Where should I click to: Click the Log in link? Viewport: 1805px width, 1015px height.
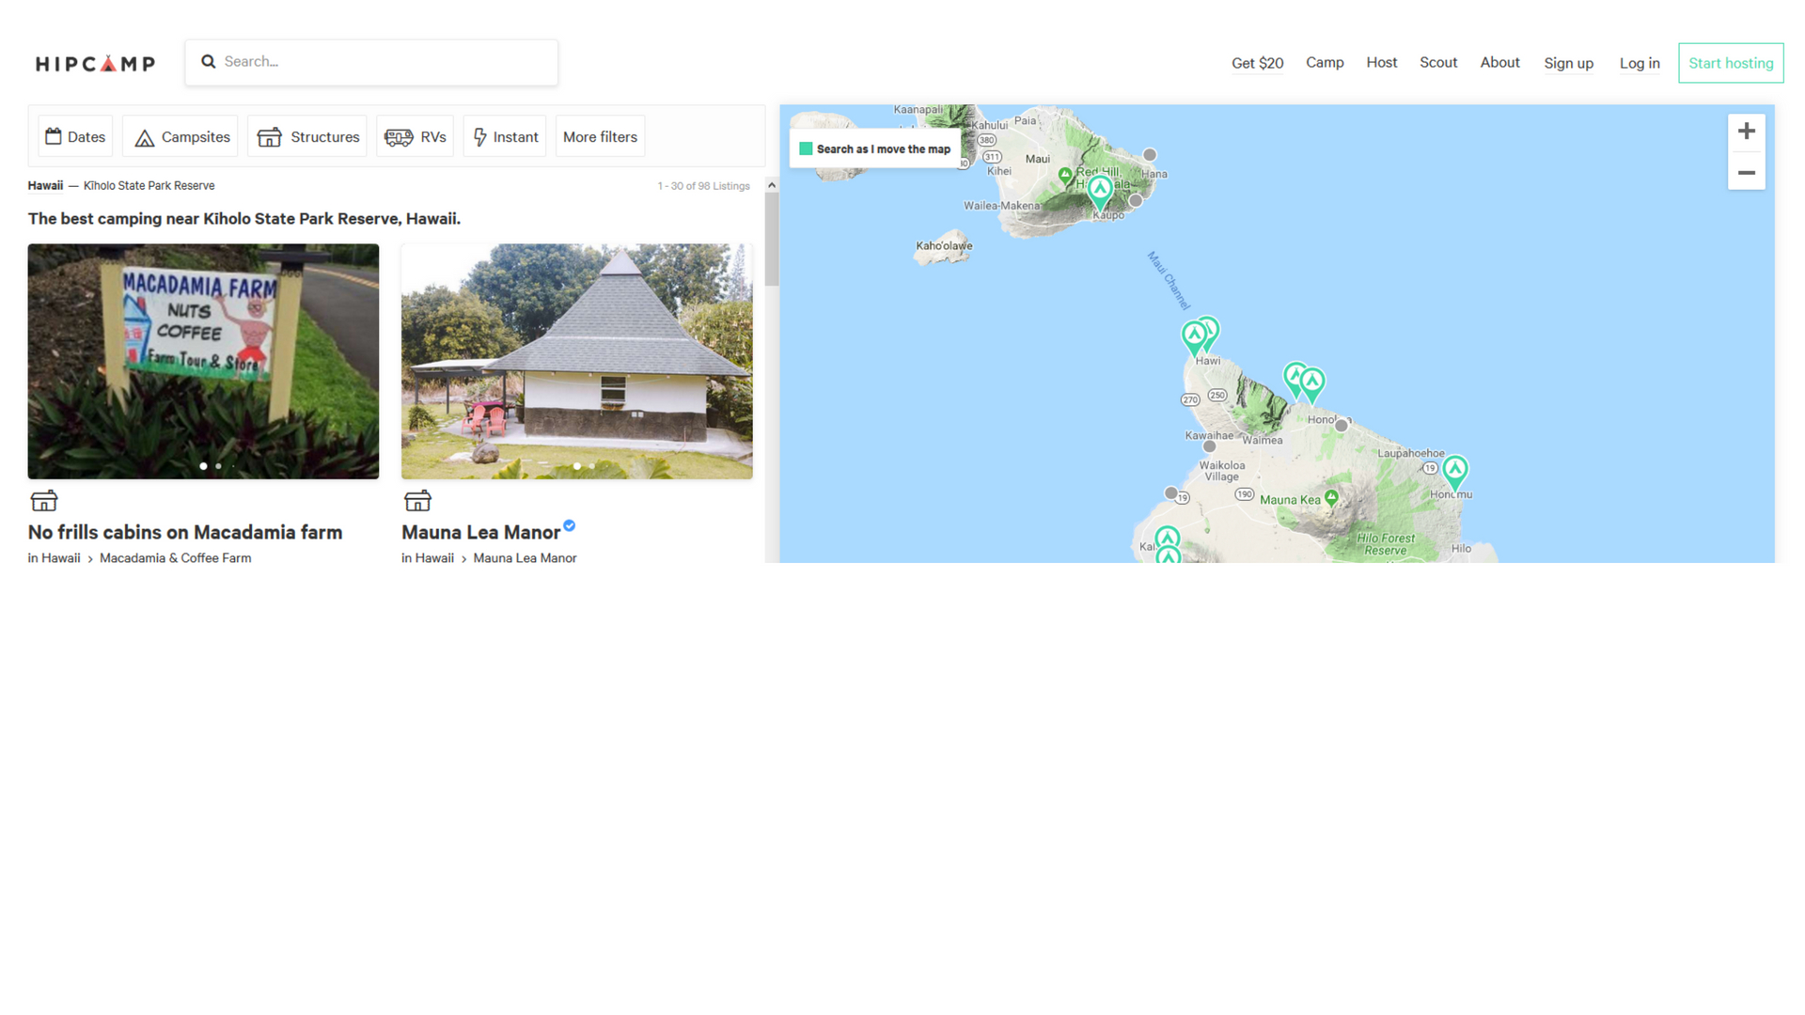[1640, 63]
